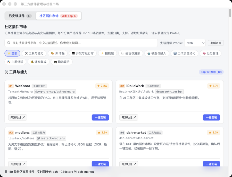Click the star icon on modlens rating
232x177 pixels.
tap(99, 133)
